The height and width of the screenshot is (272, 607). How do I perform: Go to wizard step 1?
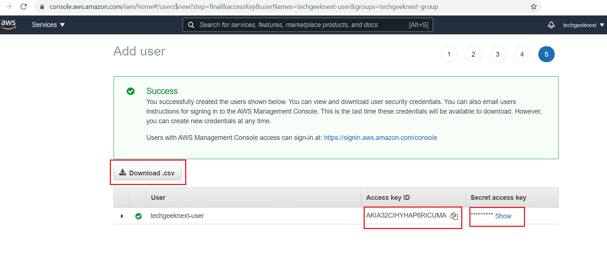click(x=449, y=54)
